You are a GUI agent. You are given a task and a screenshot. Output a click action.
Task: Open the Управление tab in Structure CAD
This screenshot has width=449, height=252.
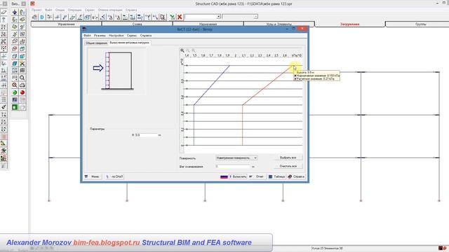[x=66, y=24]
